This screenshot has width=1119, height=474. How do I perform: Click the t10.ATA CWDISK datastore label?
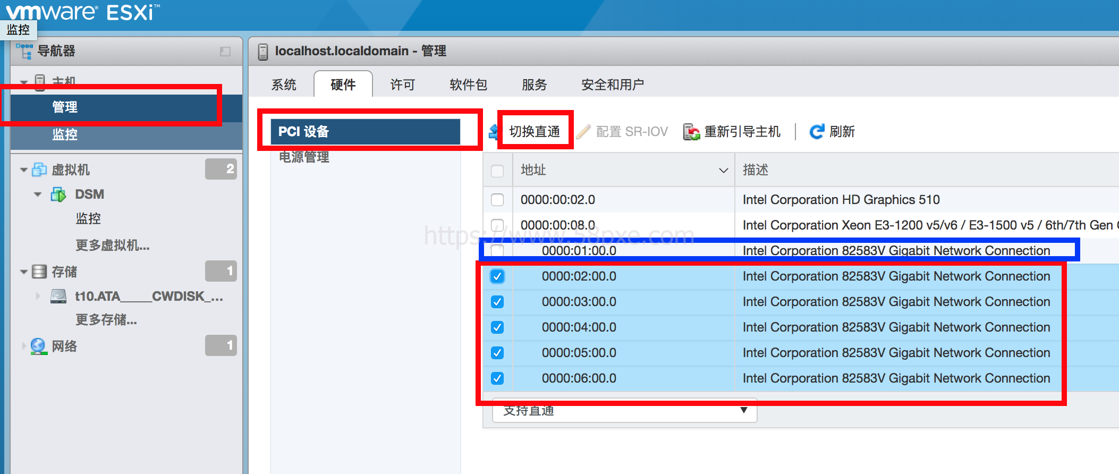click(149, 296)
